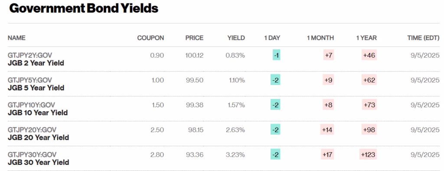Sort by the YIELD column header
The image size is (444, 171).
tap(236, 38)
